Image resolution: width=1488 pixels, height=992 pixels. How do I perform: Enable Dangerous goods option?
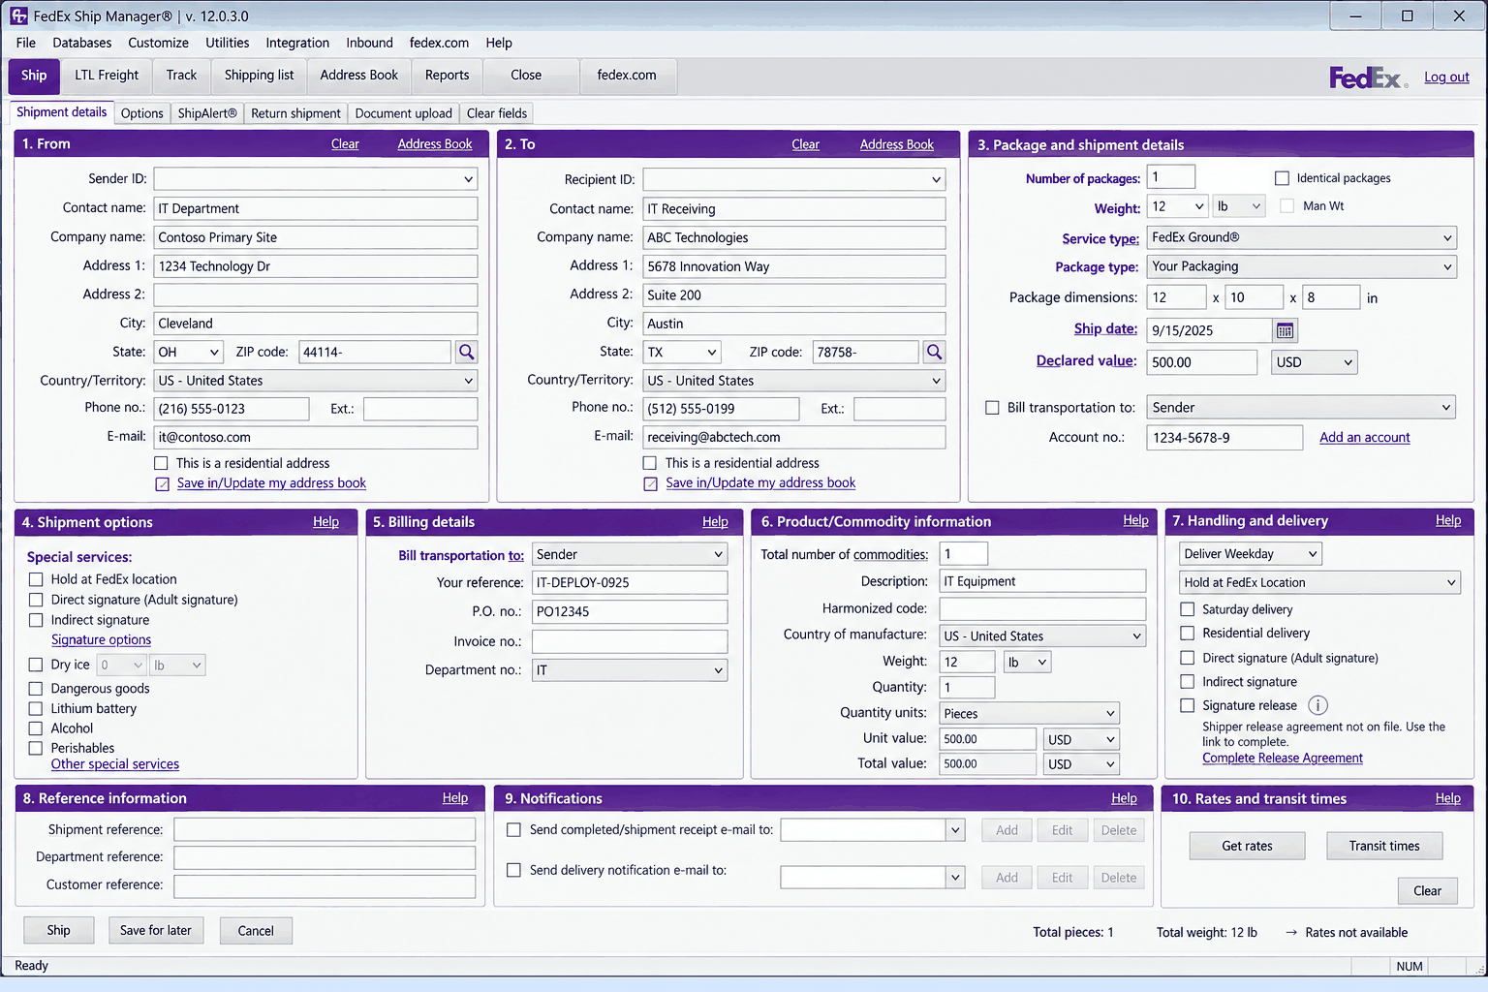click(x=36, y=689)
